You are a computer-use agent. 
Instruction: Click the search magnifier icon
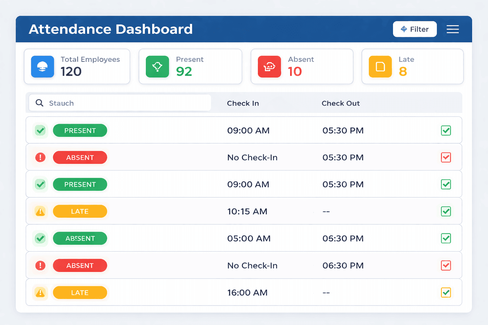(x=39, y=103)
